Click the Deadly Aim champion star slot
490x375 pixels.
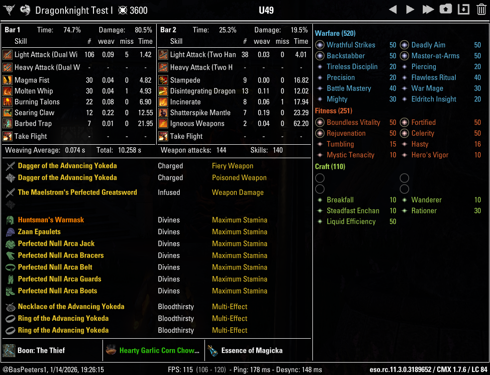point(404,45)
